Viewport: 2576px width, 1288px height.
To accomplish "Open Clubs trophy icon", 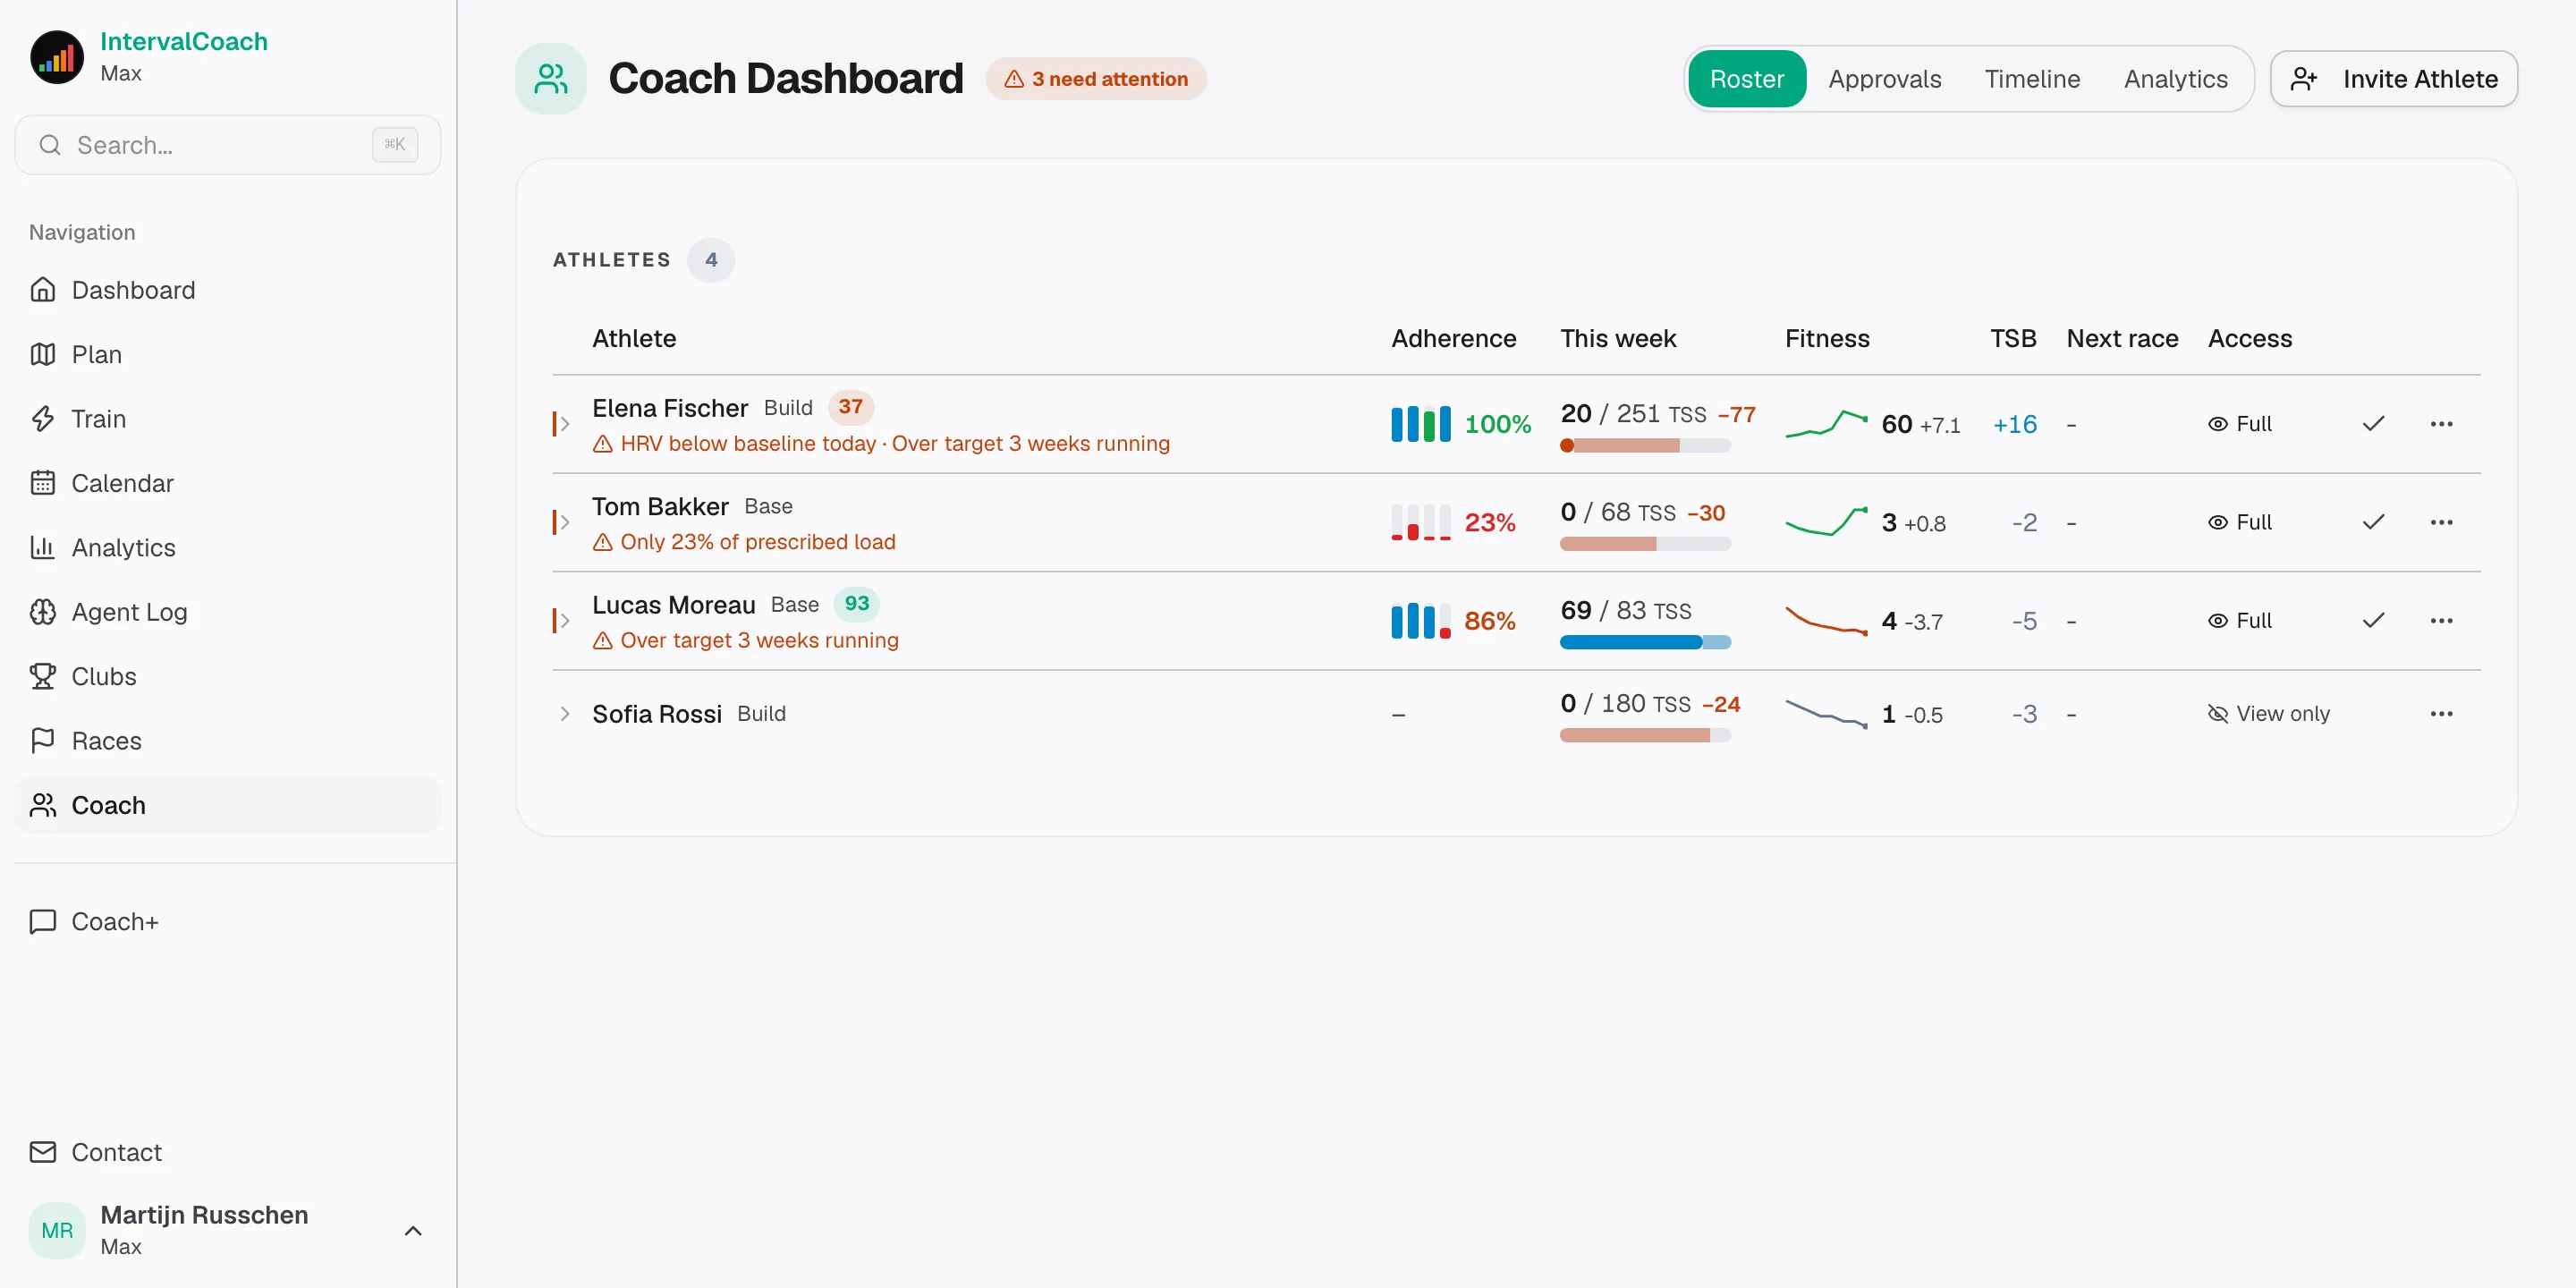I will click(42, 676).
